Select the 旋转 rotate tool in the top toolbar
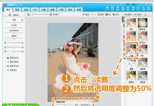This screenshot has width=154, height=106. click(128, 9)
